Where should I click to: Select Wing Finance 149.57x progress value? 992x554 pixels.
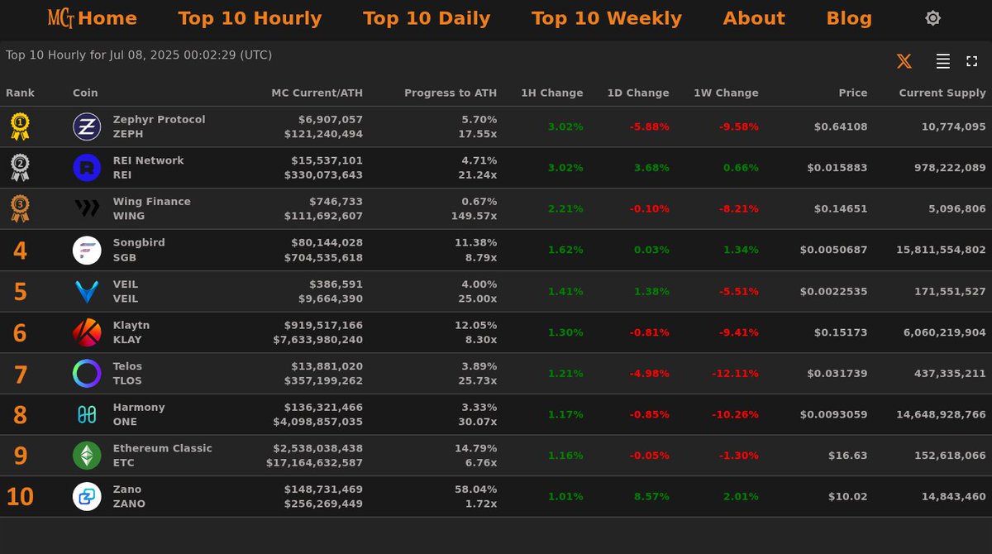pos(474,216)
